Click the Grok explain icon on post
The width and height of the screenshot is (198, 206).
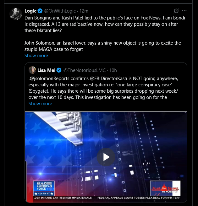pos(176,11)
